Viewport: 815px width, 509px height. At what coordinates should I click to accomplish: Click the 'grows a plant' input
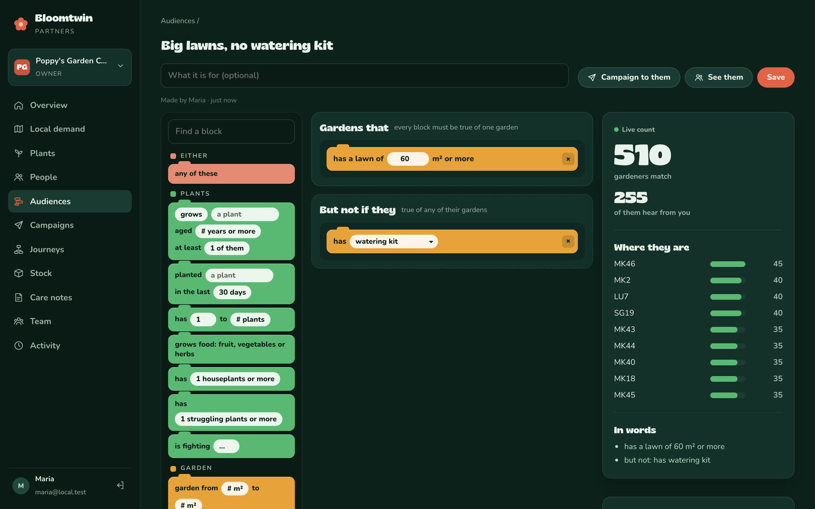[x=245, y=214]
